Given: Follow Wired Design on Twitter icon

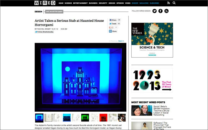Looking at the screenshot, I should click(154, 11).
